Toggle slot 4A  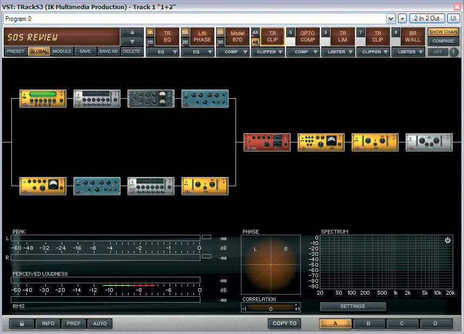tap(255, 32)
